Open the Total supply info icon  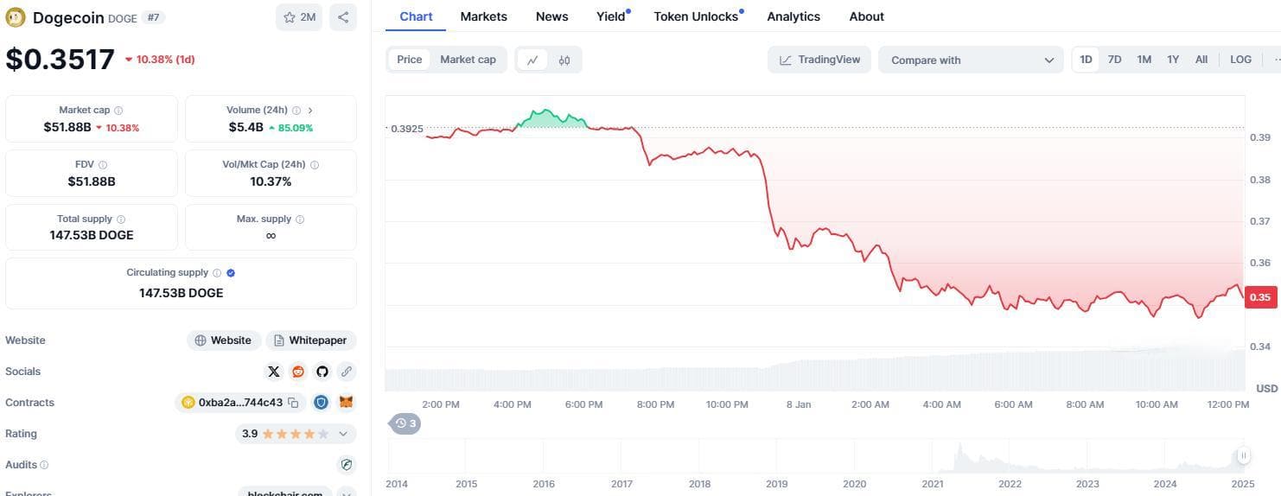tap(121, 219)
